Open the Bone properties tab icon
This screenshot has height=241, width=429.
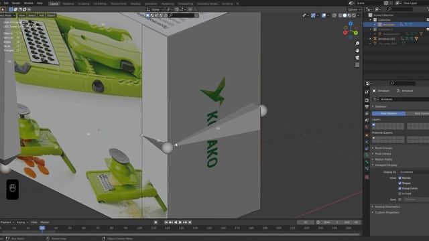pos(367,162)
